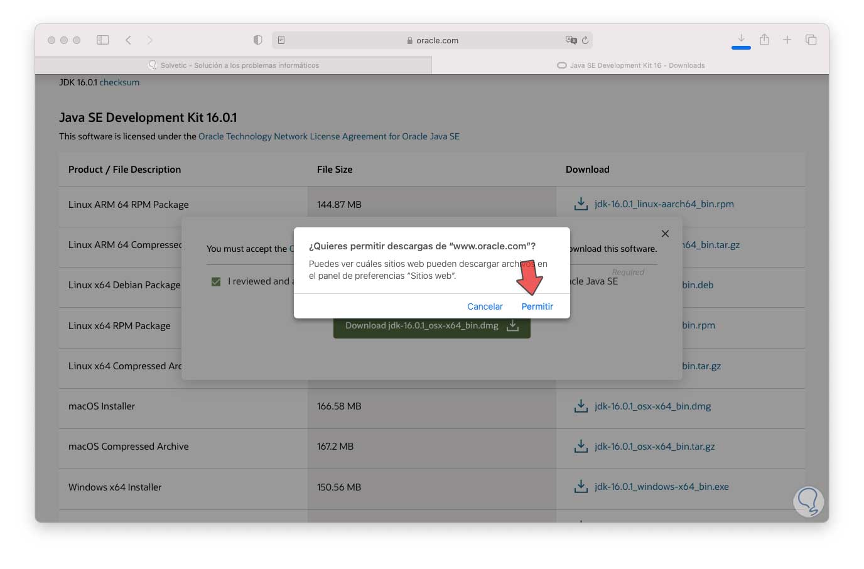
Task: Select the 'Linux x64 Debian Package' row label
Action: (x=124, y=285)
